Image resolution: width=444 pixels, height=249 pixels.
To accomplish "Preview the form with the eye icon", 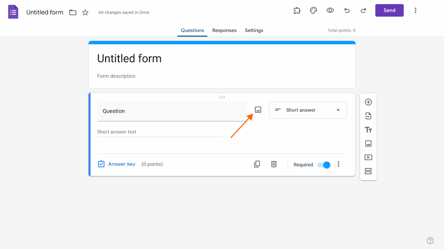I will 330,10.
